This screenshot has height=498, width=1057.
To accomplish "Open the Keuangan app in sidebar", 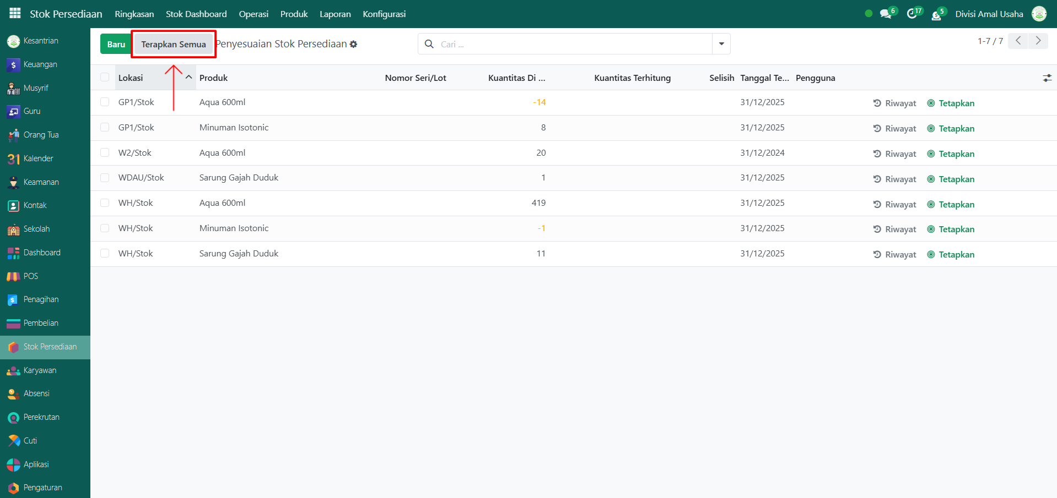I will [x=40, y=64].
